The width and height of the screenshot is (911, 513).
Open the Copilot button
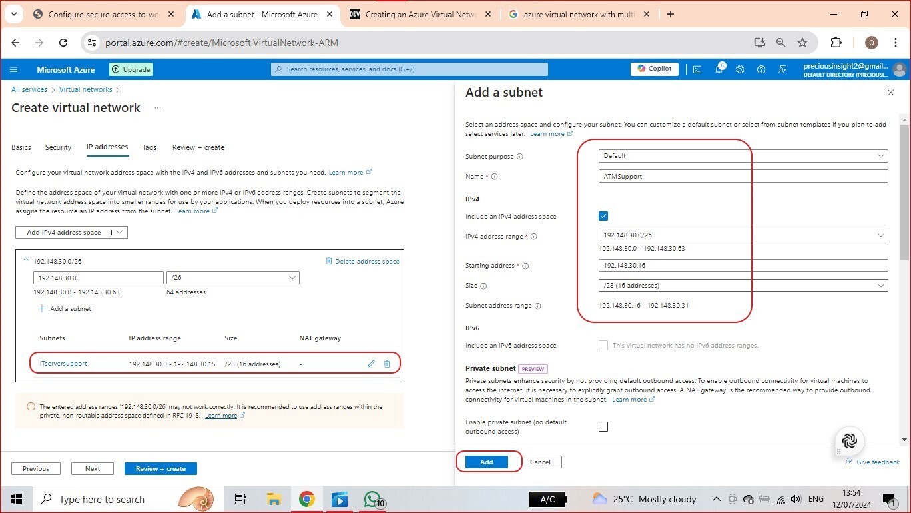[x=655, y=69]
